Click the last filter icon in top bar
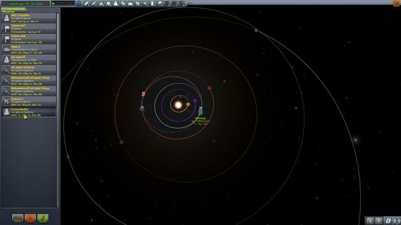 point(190,3)
